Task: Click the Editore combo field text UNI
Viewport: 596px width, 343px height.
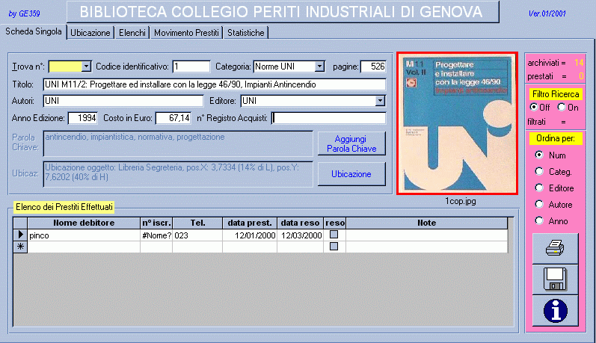Action: coord(308,101)
